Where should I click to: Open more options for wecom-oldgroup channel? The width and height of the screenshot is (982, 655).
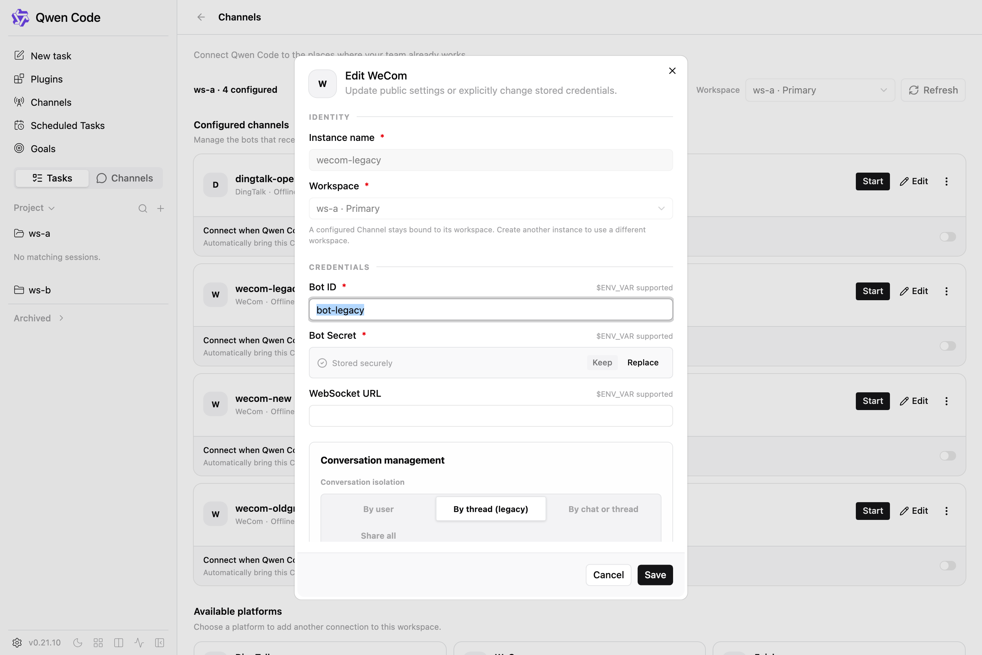pos(947,511)
